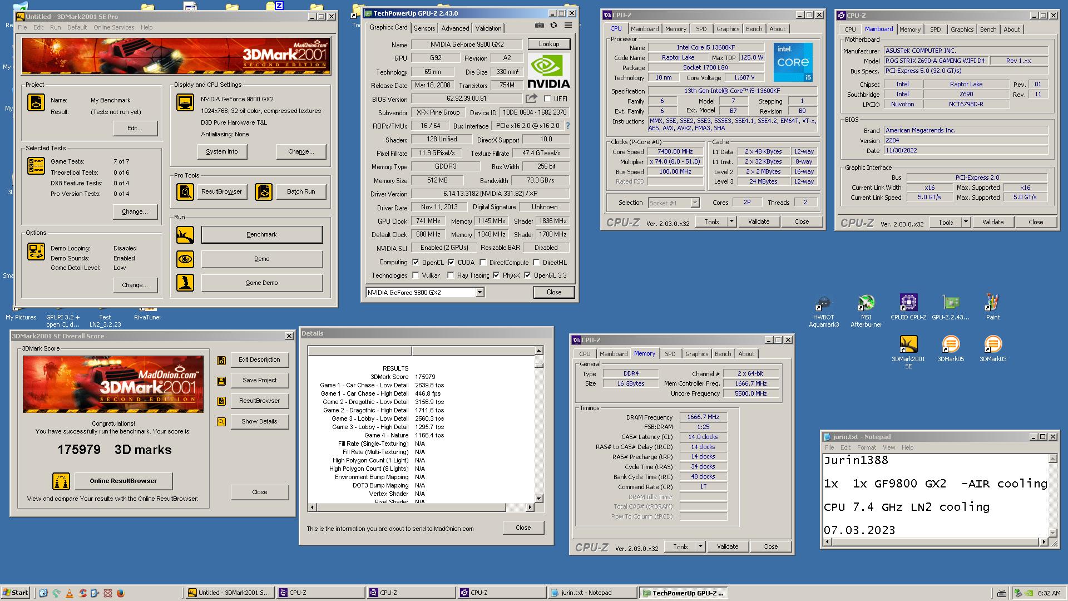The image size is (1068, 601).
Task: Toggle the CUDA checkbox in GPU-Z
Action: (451, 263)
